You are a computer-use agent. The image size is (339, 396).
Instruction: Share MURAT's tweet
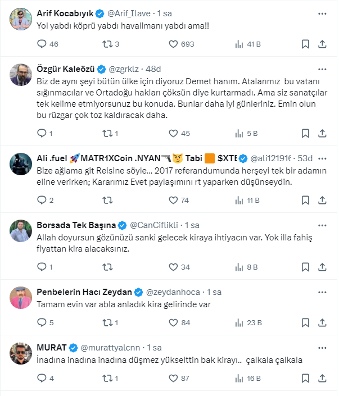coord(322,378)
